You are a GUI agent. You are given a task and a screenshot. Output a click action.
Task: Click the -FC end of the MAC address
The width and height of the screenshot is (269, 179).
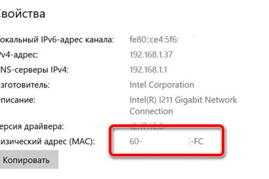click(200, 143)
